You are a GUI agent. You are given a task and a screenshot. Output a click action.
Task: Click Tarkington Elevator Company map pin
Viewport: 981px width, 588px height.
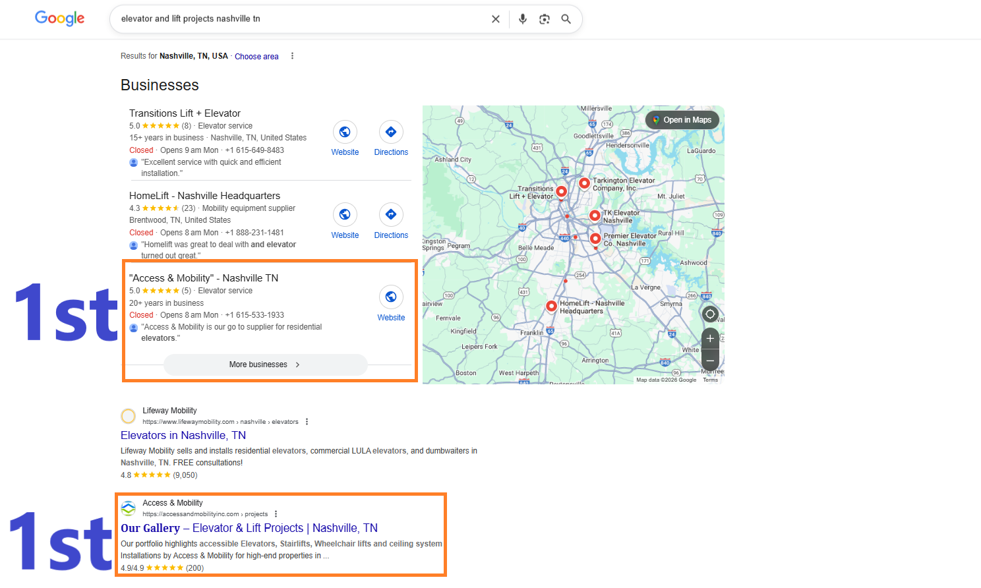tap(584, 183)
